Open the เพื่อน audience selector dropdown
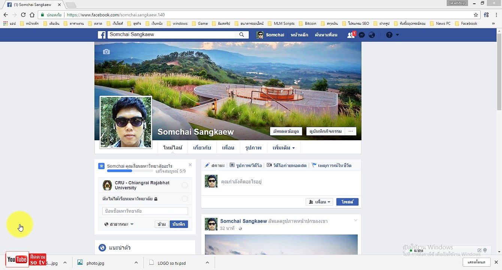Image resolution: width=502 pixels, height=270 pixels. [x=320, y=202]
